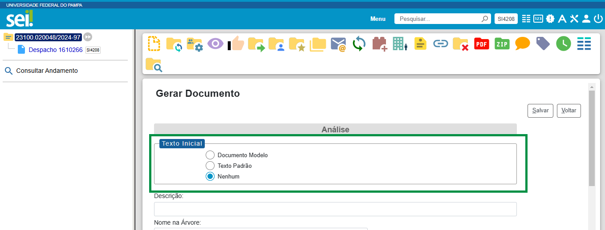
Task: Select the Documento Modelo radio option
Action: 210,155
